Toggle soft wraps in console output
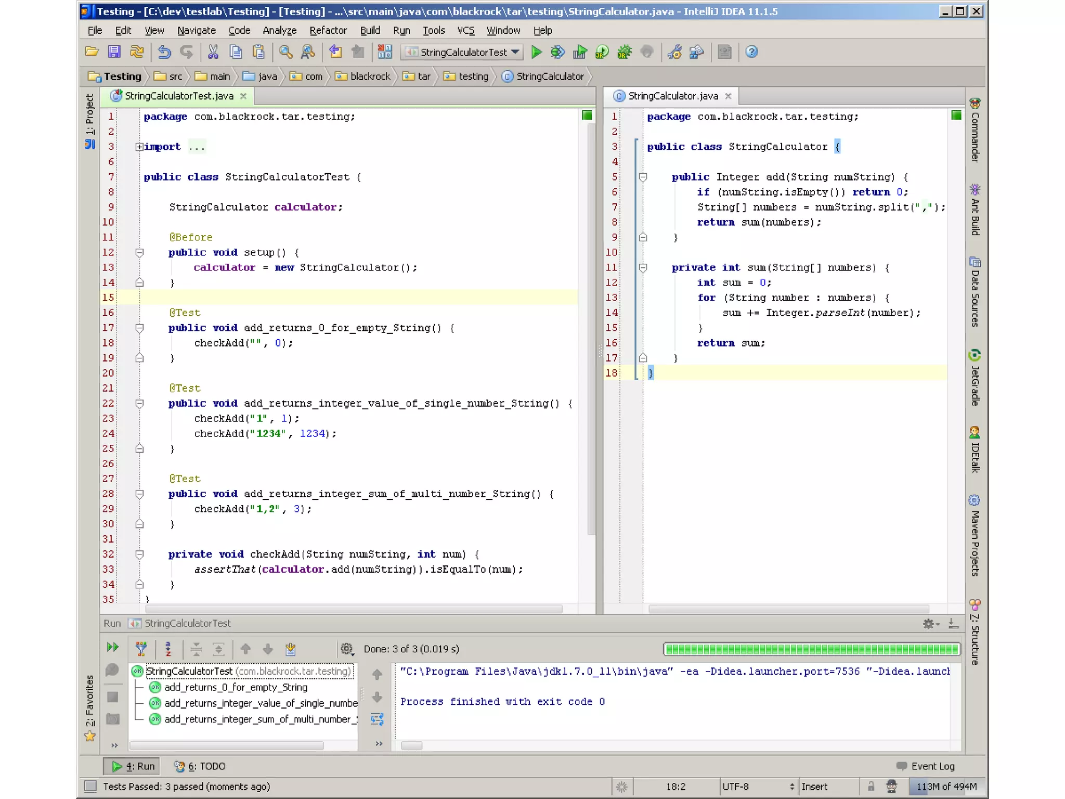Viewport: 1065px width, 799px height. [x=377, y=720]
